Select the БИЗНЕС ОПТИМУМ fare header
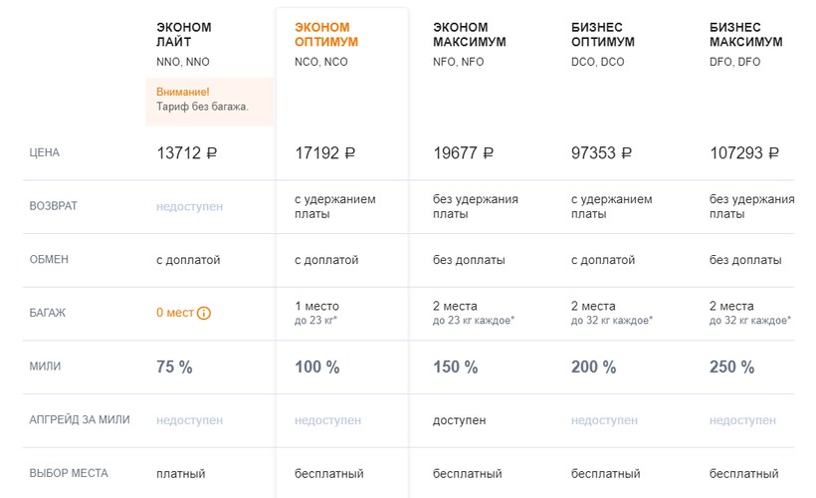Viewport: 816px width, 498px height. coord(605,35)
